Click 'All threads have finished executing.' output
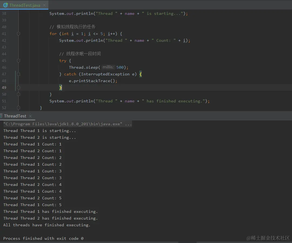 pos(47,225)
